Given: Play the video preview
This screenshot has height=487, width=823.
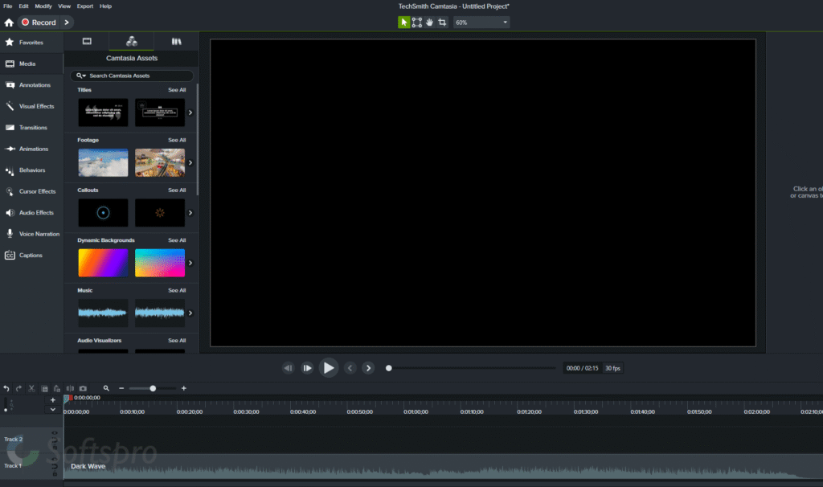Looking at the screenshot, I should [329, 368].
